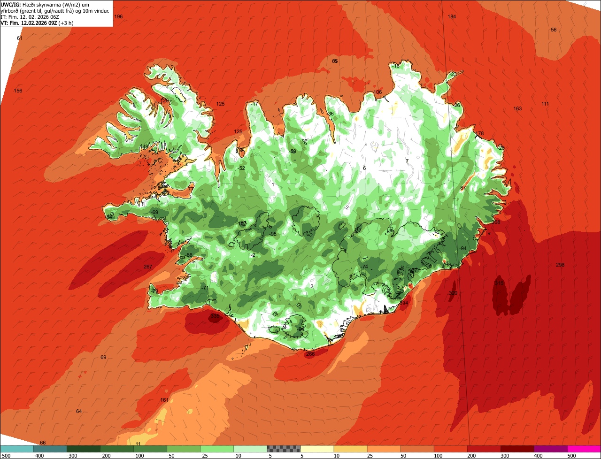Select the '-23' value in northeast Iceland

pos(453,74)
